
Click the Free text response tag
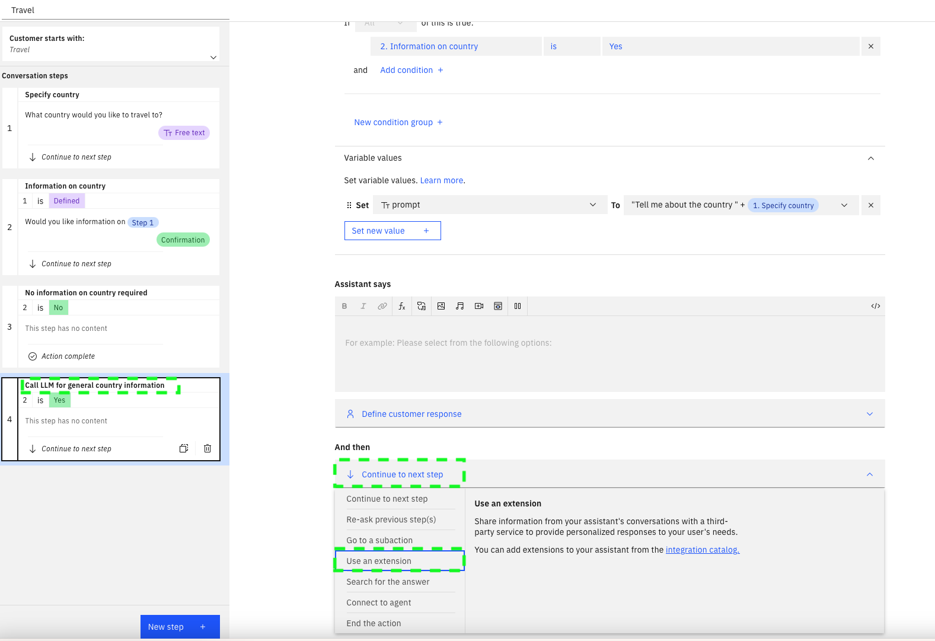click(x=184, y=133)
